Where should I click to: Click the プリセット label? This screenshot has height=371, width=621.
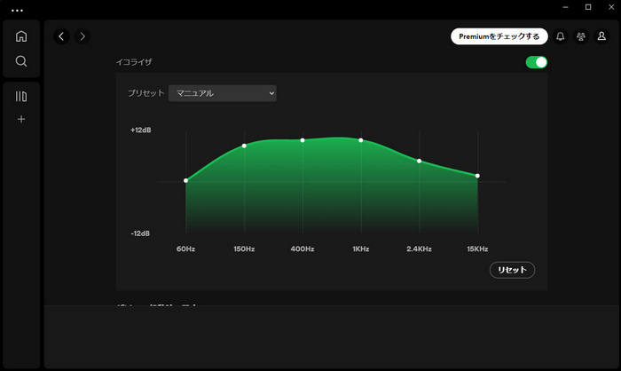(145, 93)
